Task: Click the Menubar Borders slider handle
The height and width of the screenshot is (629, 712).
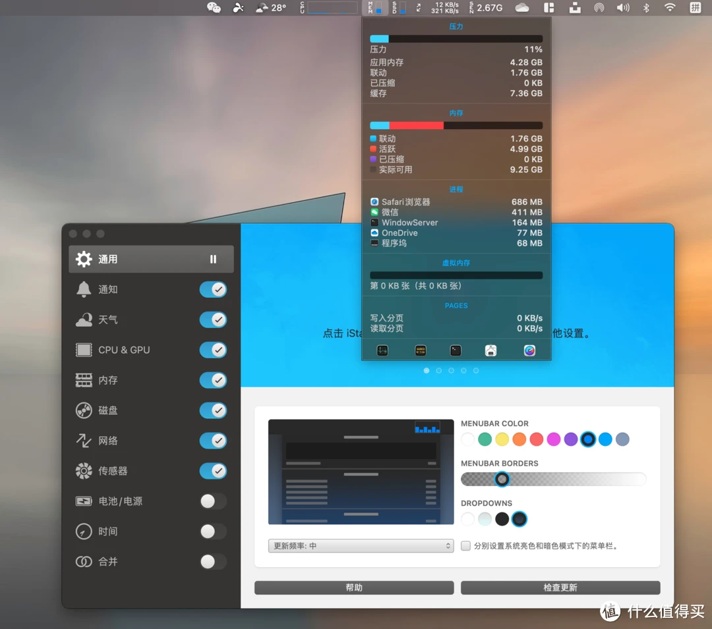Action: click(502, 479)
